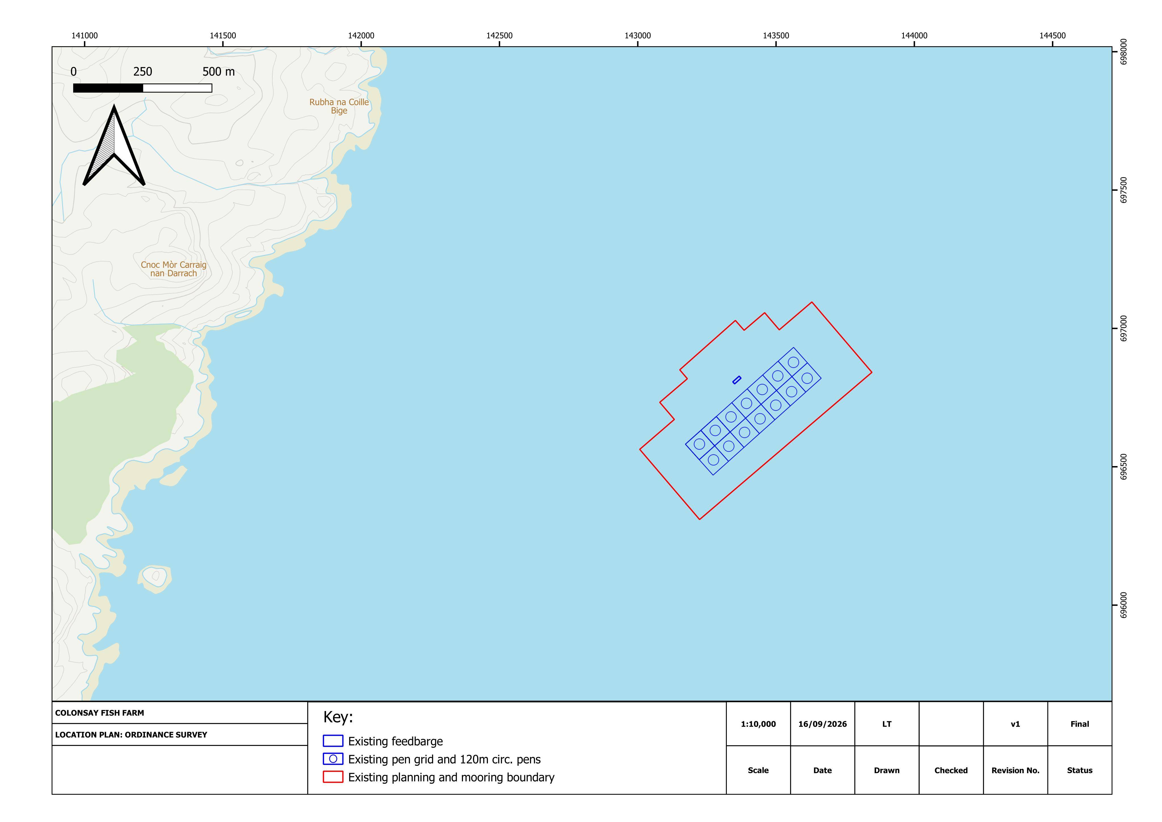Click the red boundary legend symbol
This screenshot has height=822, width=1162.
coord(333,777)
